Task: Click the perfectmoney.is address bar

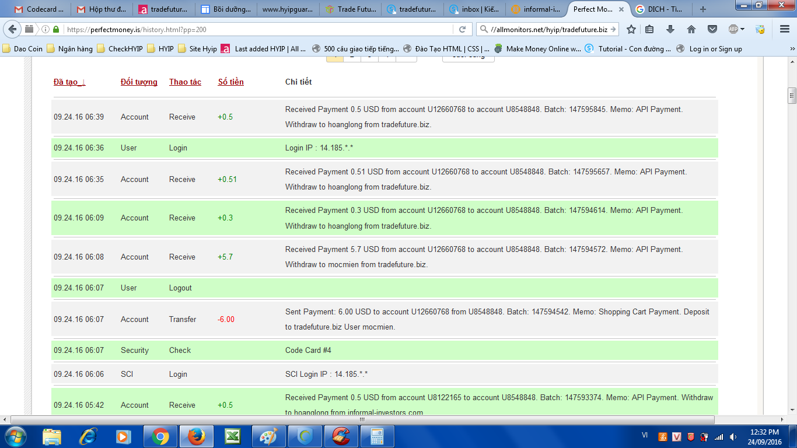Action: [257, 29]
